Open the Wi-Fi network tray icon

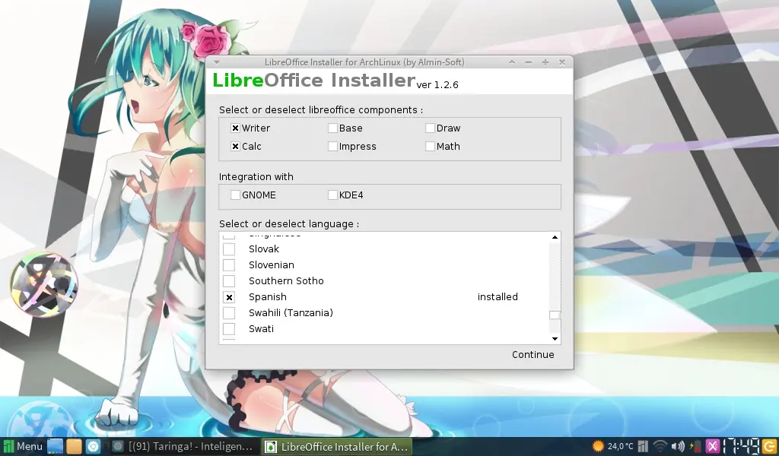660,447
